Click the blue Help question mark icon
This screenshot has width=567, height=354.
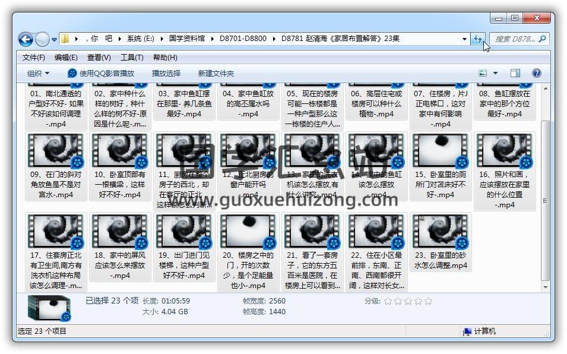(x=536, y=73)
